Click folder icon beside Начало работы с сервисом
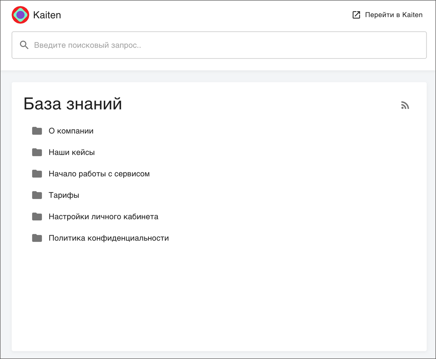 pos(37,174)
